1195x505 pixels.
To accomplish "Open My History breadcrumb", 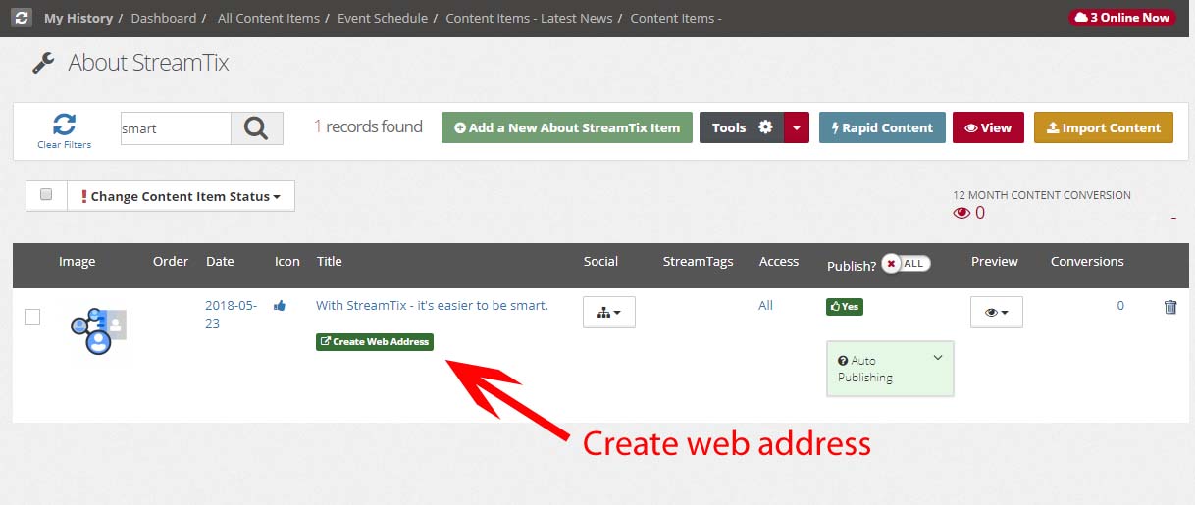I will tap(78, 18).
